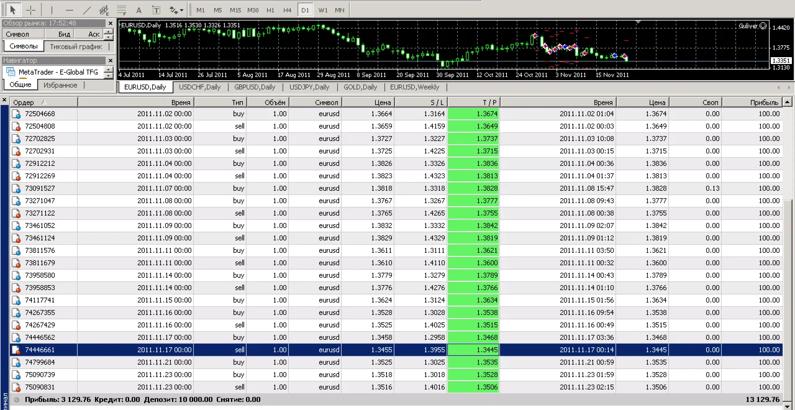This screenshot has width=795, height=410.
Task: Open the arrows objects dropdown
Action: point(176,10)
